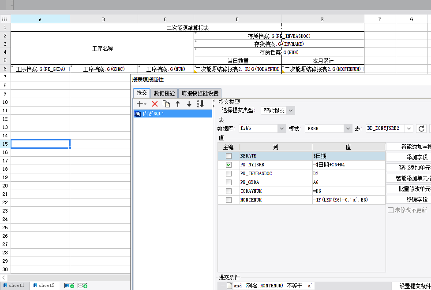Click the TODAYNUM column name cell
Screen dimensions: 431x290
pos(276,191)
